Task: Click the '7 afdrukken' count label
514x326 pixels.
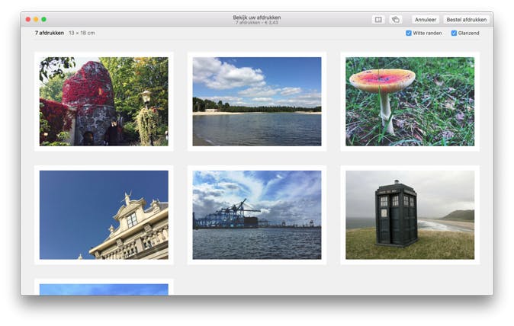Action: (x=50, y=33)
